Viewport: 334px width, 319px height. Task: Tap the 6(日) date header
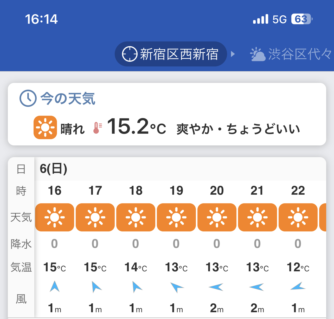54,169
